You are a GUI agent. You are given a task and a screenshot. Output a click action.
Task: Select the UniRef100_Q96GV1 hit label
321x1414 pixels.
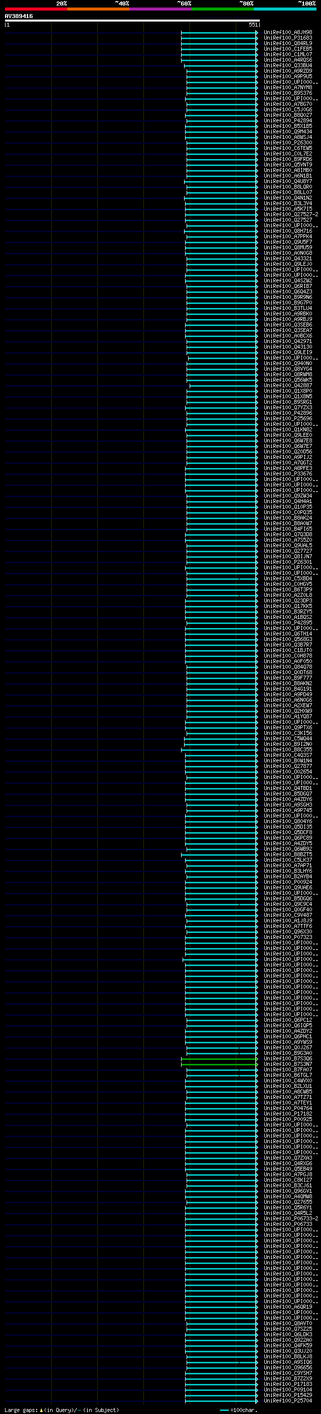pyautogui.click(x=287, y=1191)
